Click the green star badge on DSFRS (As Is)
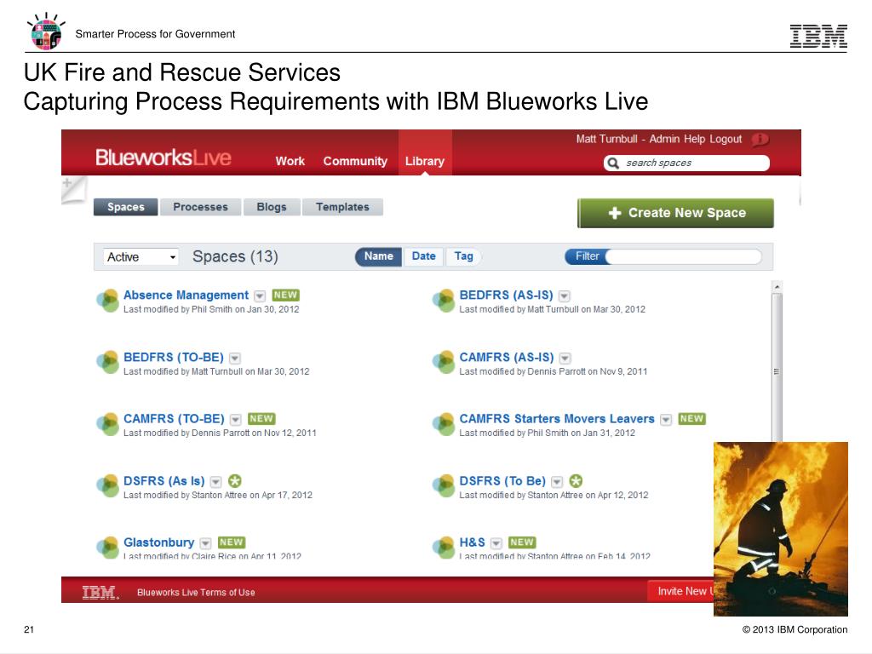This screenshot has height=654, width=872. tap(235, 481)
